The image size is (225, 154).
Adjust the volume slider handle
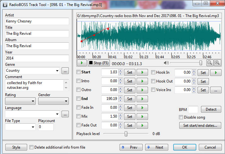click(201, 63)
